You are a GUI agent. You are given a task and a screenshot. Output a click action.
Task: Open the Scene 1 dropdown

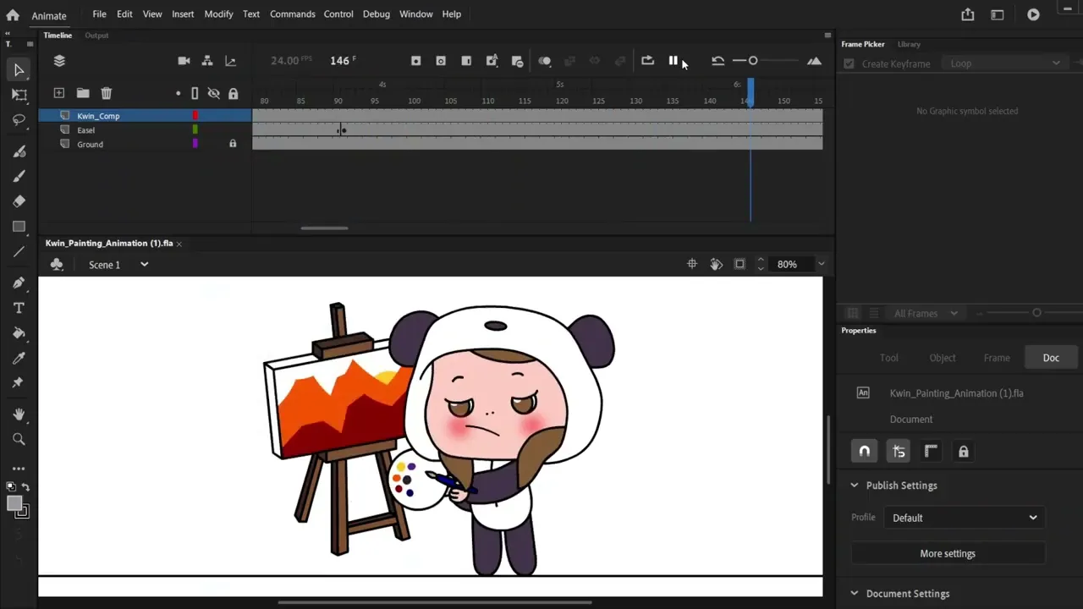(x=144, y=265)
